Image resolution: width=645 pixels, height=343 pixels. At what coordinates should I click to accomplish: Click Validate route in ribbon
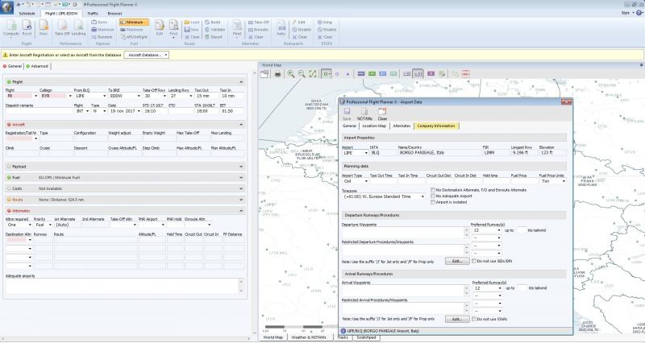pos(214,30)
